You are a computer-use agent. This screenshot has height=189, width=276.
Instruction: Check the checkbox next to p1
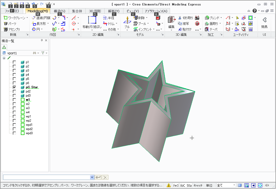pyautogui.click(x=14, y=62)
